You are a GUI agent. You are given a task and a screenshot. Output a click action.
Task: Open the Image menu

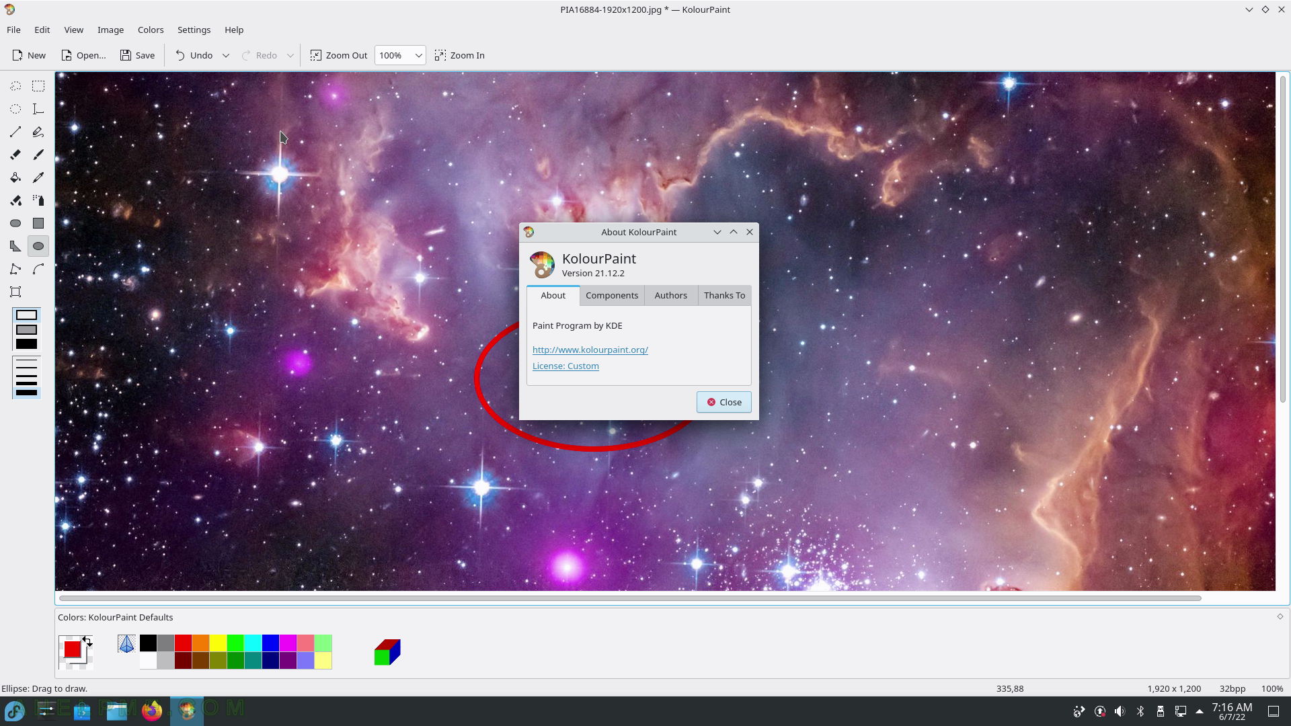click(110, 30)
